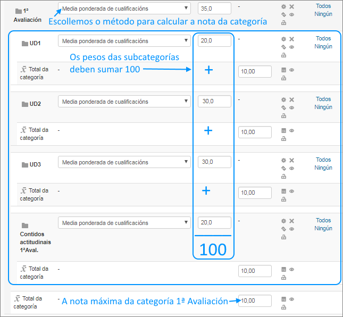Image resolution: width=343 pixels, height=317 pixels.
Task: Delete the 1ª Avaliación category with X icon
Action: click(291, 6)
